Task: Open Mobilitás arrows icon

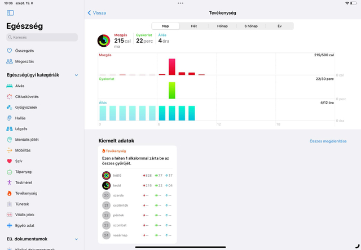Action: 10,150
